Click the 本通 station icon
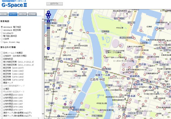The width and height of the screenshot is (171, 119). (129, 96)
